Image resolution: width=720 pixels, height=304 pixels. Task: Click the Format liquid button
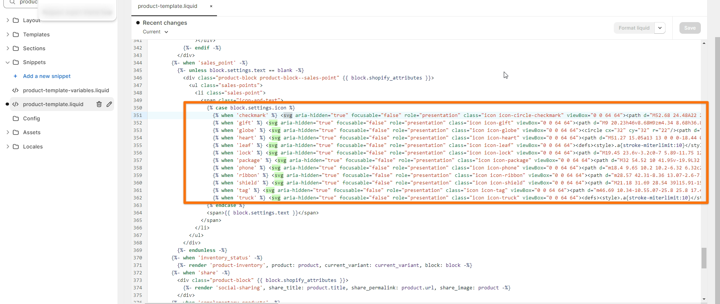pyautogui.click(x=634, y=28)
